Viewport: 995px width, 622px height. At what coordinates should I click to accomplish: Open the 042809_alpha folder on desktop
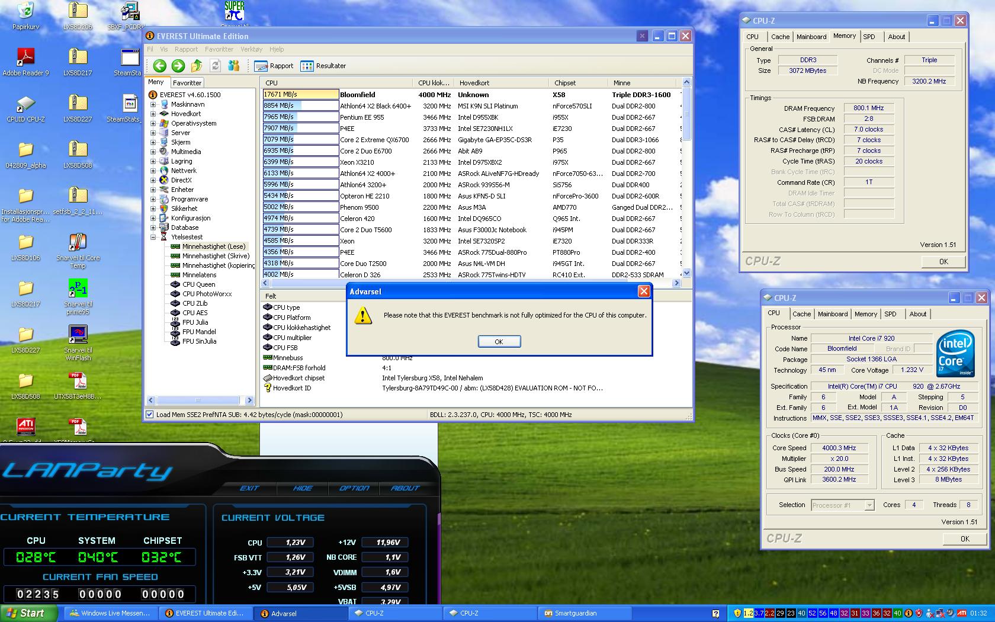click(25, 155)
